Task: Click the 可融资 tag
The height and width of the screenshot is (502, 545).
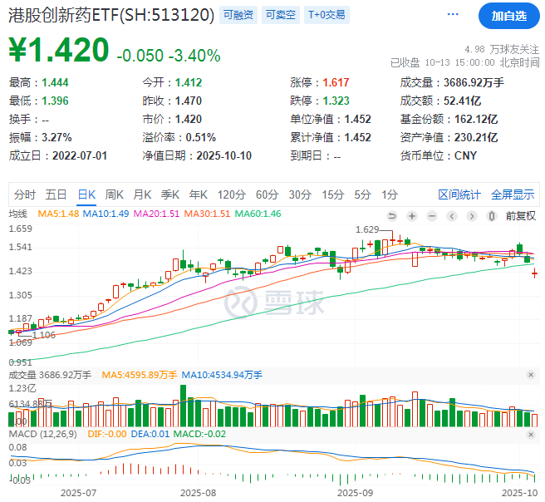Action: [238, 15]
